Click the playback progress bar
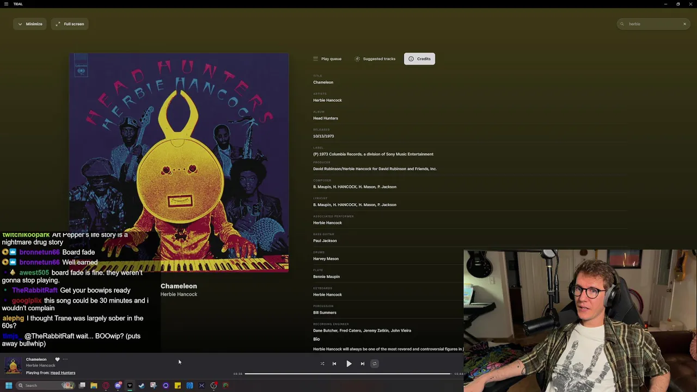697x392 pixels. (348, 374)
